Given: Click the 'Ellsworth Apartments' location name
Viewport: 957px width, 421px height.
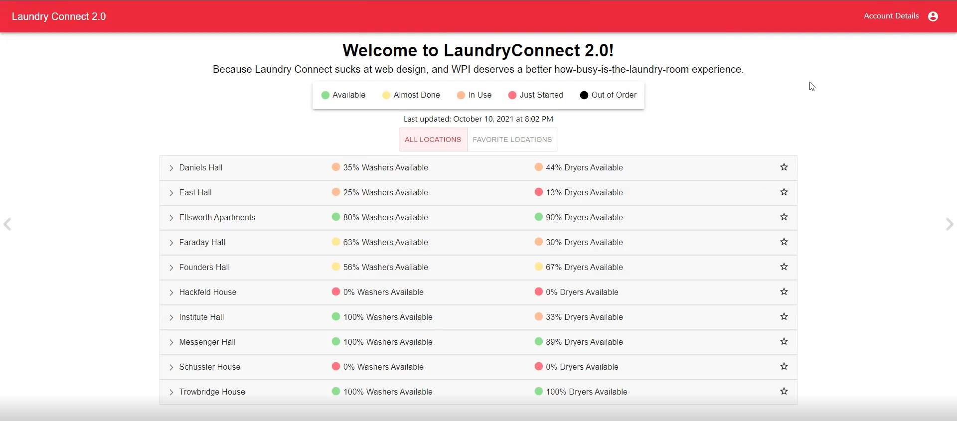Looking at the screenshot, I should tap(217, 218).
